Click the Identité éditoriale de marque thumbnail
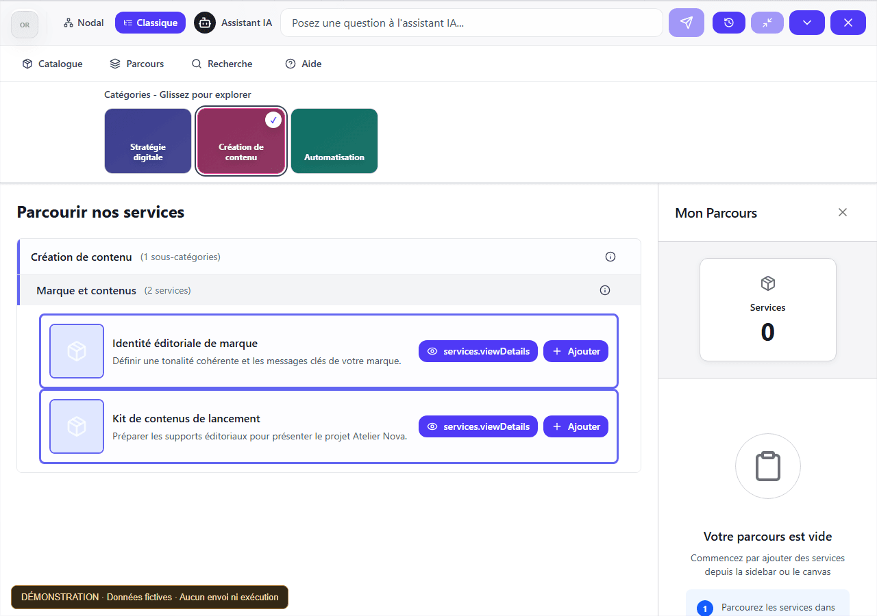This screenshot has height=616, width=877. coord(77,351)
